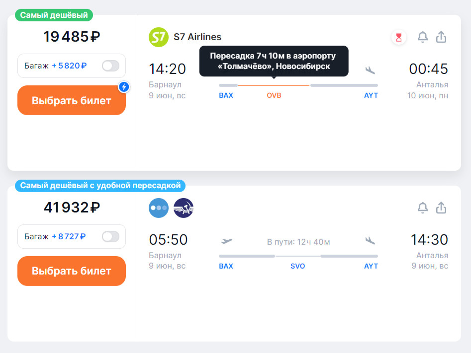Viewport: 471px width, 353px height.
Task: Click "Выбрать билет" for the 41932₽ ticket
Action: (x=72, y=271)
